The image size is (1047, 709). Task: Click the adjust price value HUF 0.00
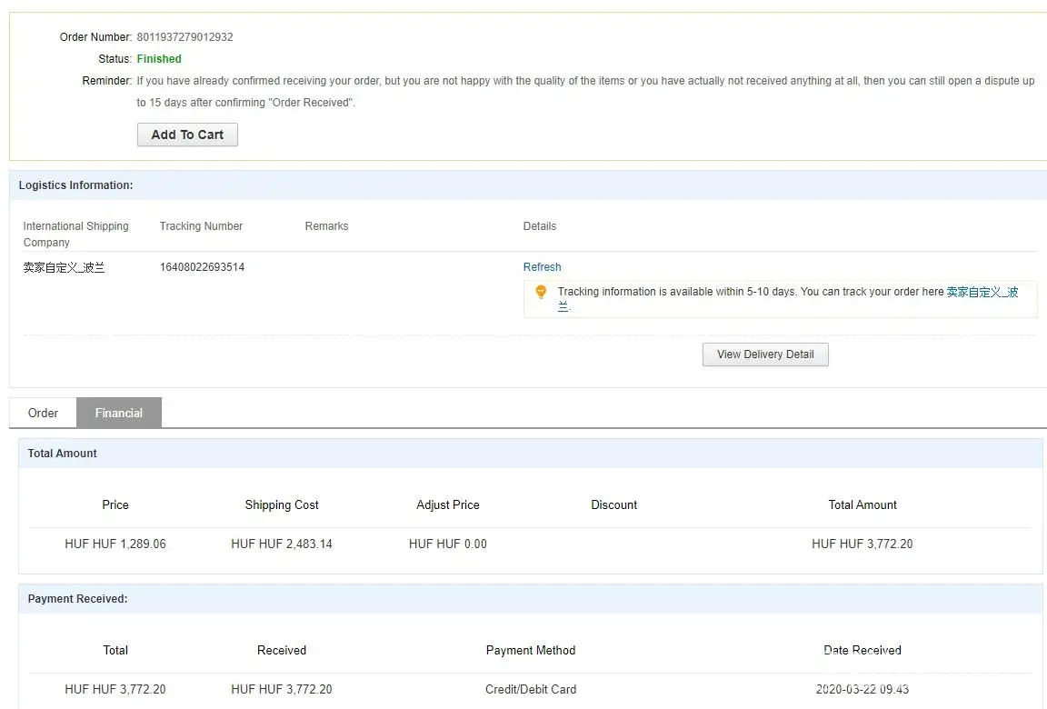(x=448, y=544)
